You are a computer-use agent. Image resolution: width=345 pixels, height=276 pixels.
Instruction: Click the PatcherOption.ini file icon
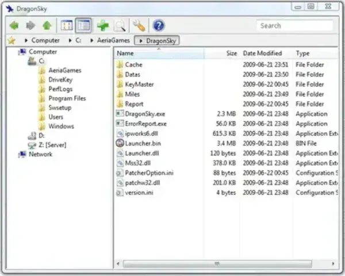pos(120,173)
